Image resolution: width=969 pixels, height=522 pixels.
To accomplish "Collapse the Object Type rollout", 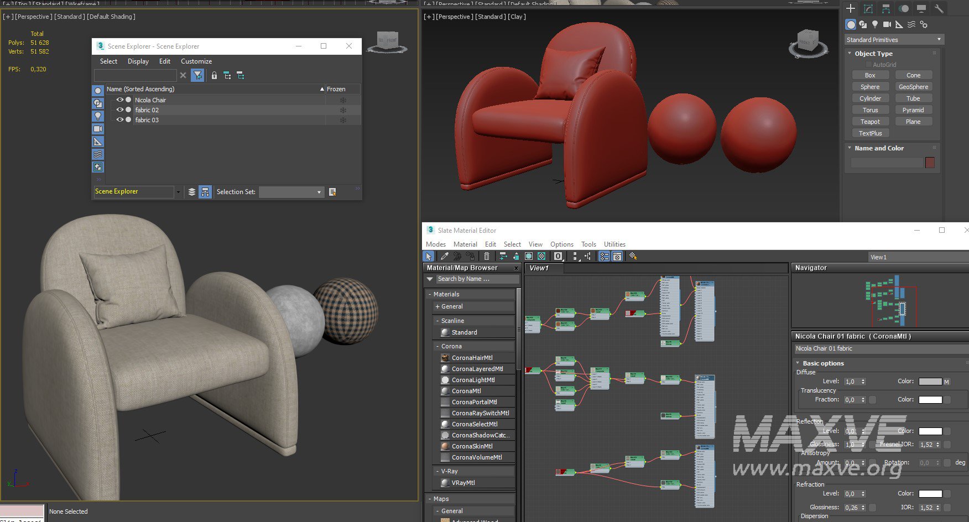I will coord(873,54).
